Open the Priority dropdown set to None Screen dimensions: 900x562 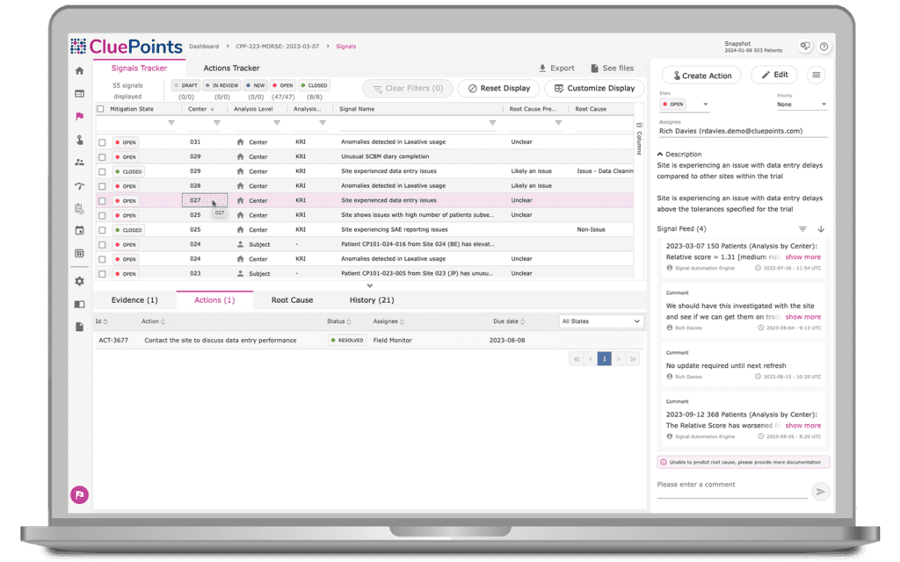tap(802, 104)
